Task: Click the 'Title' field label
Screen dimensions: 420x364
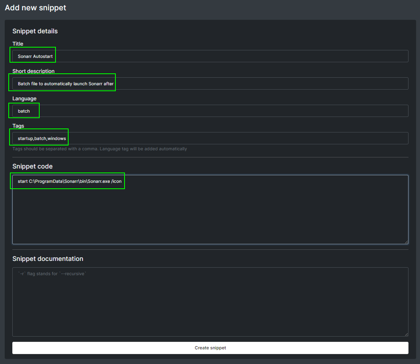Action: click(x=18, y=44)
